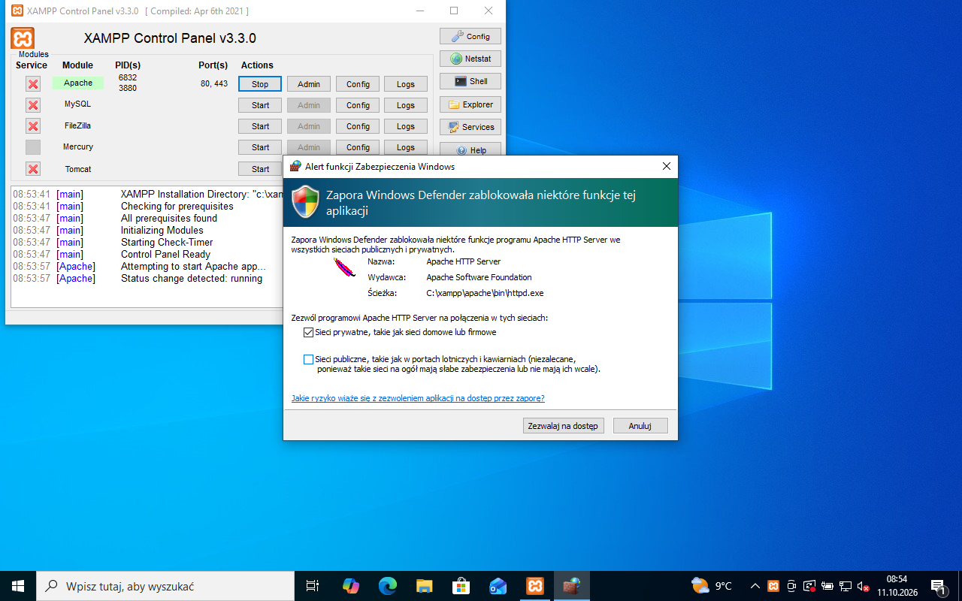Screen dimensions: 962x601
Task: Open the Apache Config menu
Action: tap(358, 84)
